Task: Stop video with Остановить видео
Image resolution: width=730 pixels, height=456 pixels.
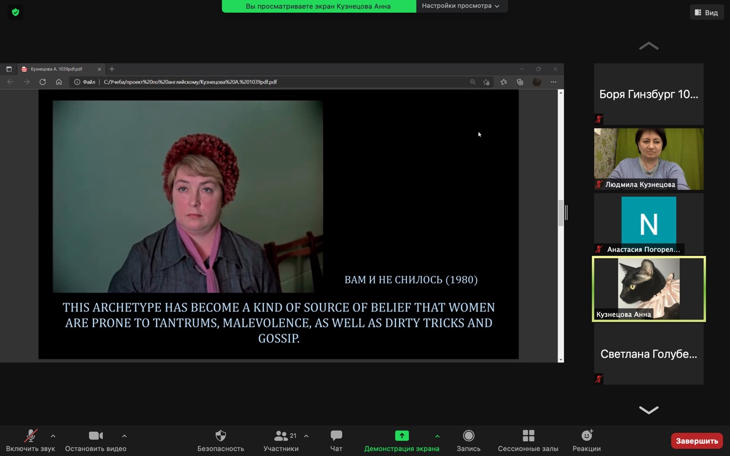Action: 96,441
